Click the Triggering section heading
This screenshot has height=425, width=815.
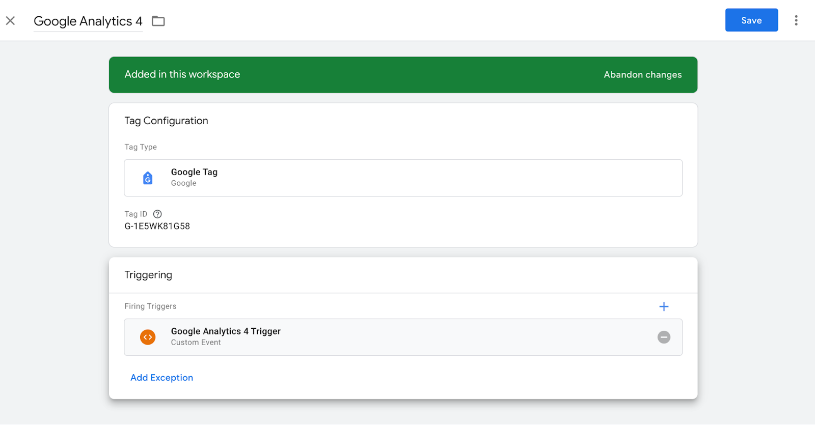148,275
